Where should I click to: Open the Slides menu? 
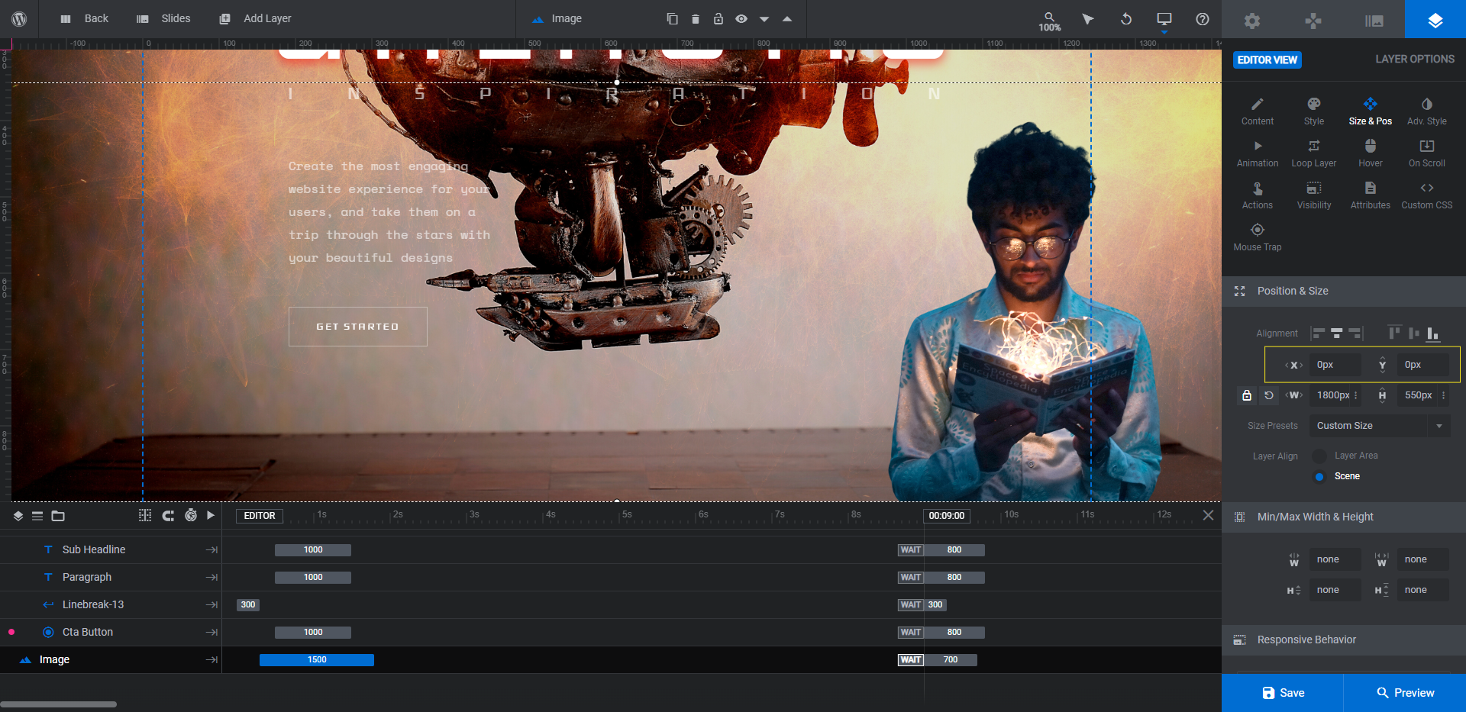[163, 19]
